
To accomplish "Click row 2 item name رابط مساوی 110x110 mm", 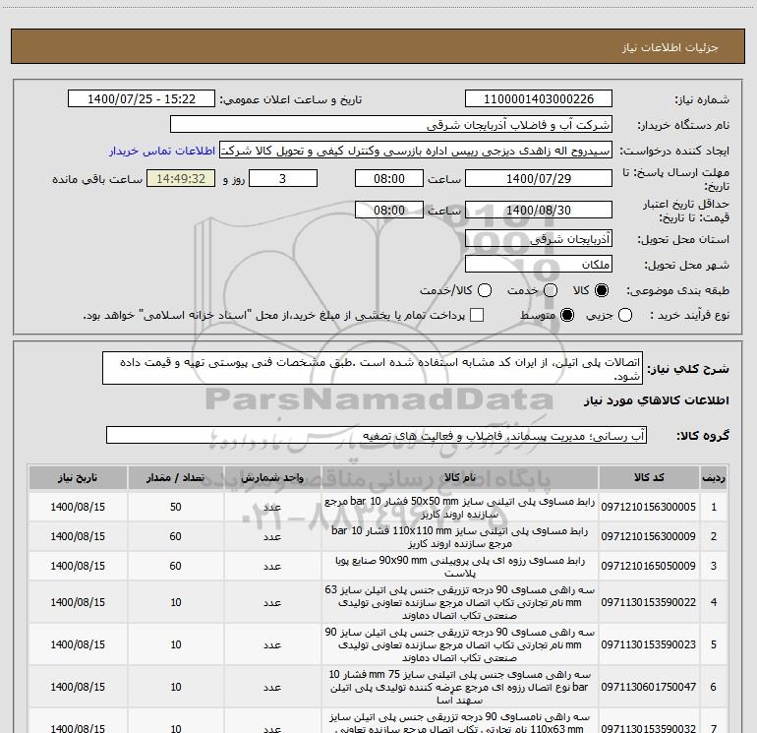I will tap(460, 537).
